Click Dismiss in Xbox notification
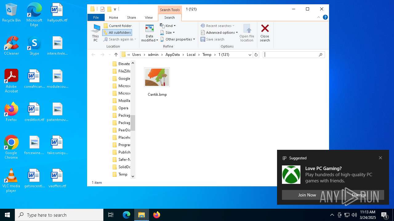 [359, 195]
